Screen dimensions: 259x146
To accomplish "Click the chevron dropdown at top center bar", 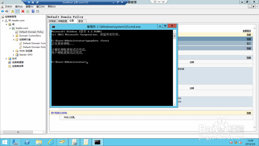I will tap(163, 2).
